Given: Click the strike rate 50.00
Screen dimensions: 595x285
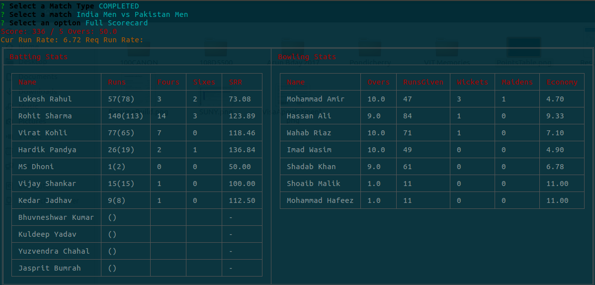Looking at the screenshot, I should coord(240,167).
